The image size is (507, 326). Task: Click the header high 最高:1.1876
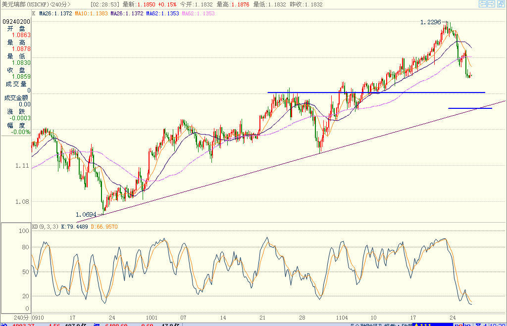(x=233, y=4)
